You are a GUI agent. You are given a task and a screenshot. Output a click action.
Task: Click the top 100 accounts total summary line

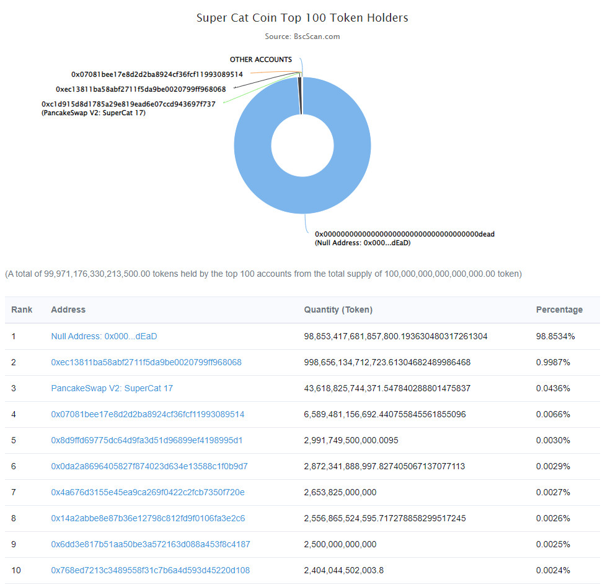(263, 274)
